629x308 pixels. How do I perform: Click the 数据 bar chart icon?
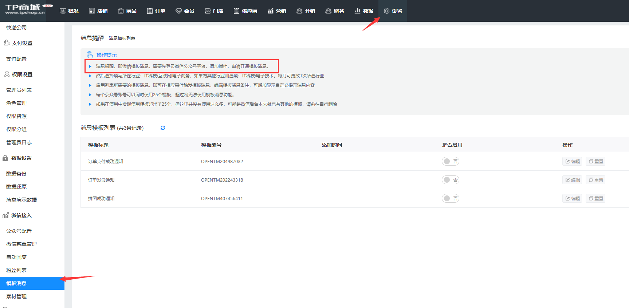click(x=357, y=11)
